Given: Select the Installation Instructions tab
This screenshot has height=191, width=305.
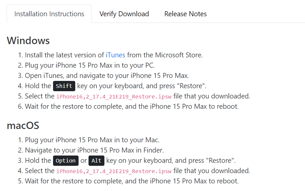Looking at the screenshot, I should point(49,14).
